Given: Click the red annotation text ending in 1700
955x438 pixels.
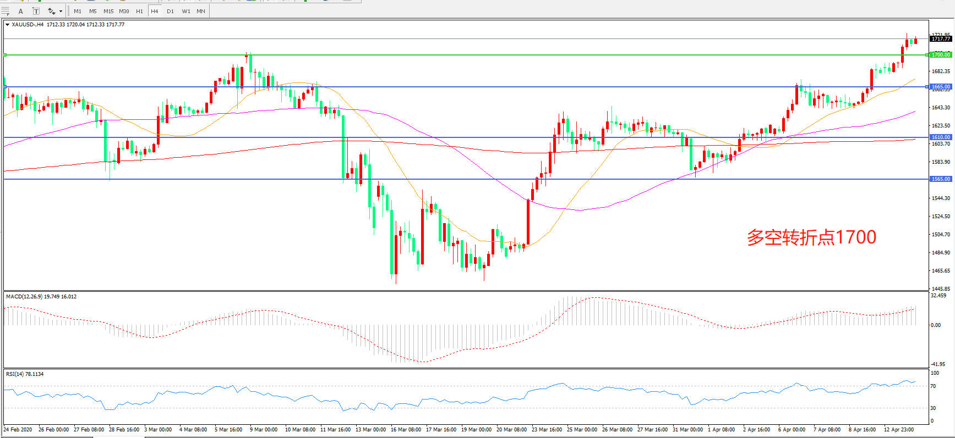Looking at the screenshot, I should point(811,237).
